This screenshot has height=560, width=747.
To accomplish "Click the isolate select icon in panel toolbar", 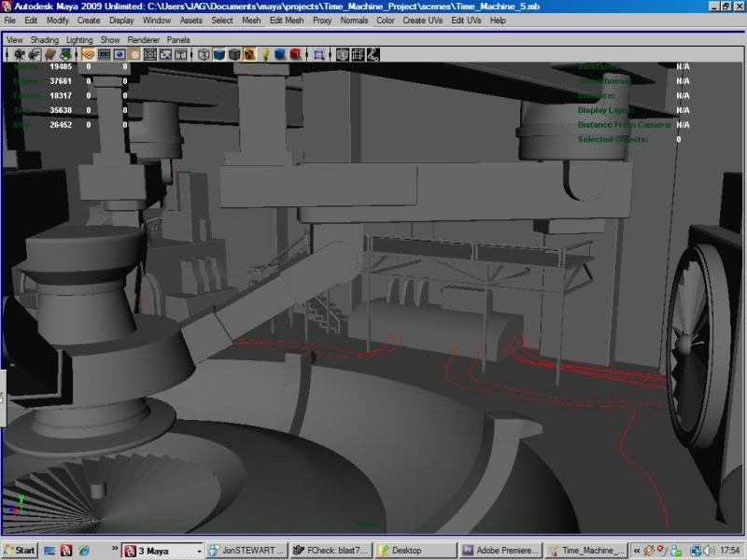I will tap(319, 54).
